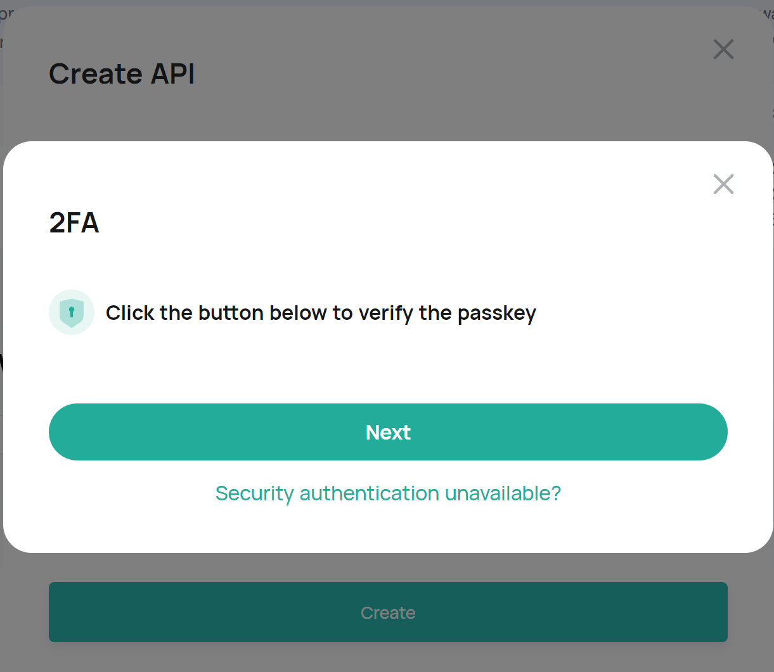774x672 pixels.
Task: Close the 2FA dialog
Action: [723, 184]
